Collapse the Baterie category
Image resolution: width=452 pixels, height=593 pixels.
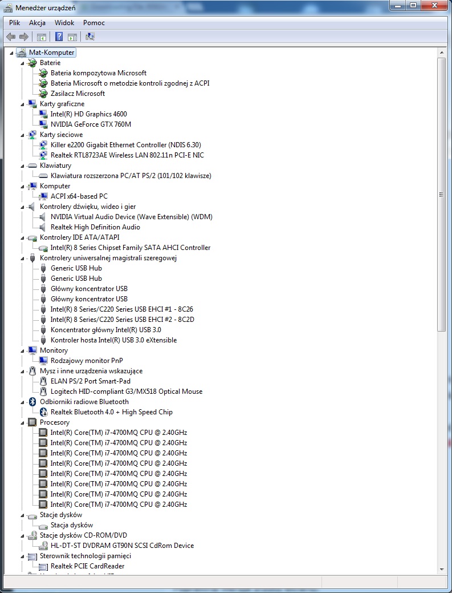[23, 63]
